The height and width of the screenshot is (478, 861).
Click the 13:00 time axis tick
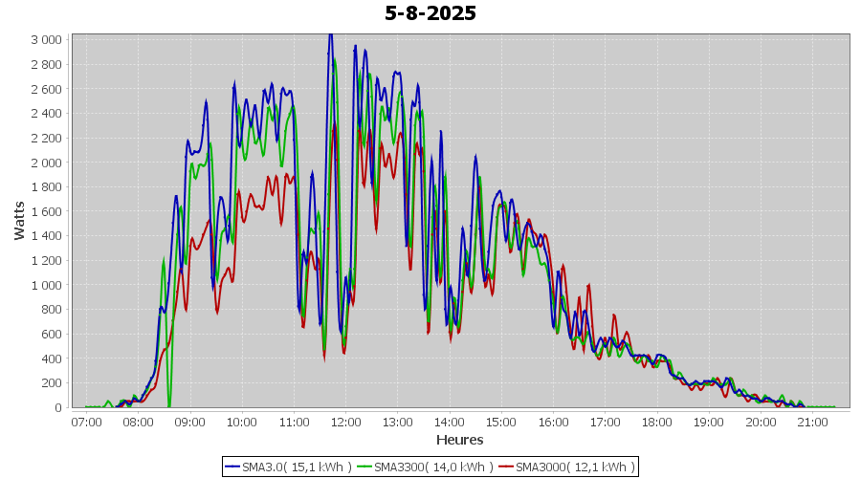(398, 422)
